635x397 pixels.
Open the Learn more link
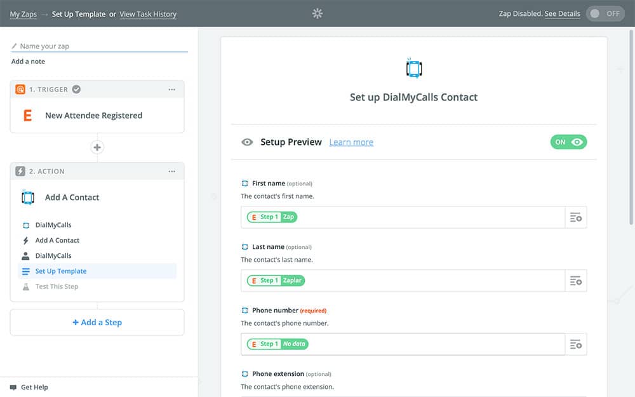pyautogui.click(x=351, y=142)
